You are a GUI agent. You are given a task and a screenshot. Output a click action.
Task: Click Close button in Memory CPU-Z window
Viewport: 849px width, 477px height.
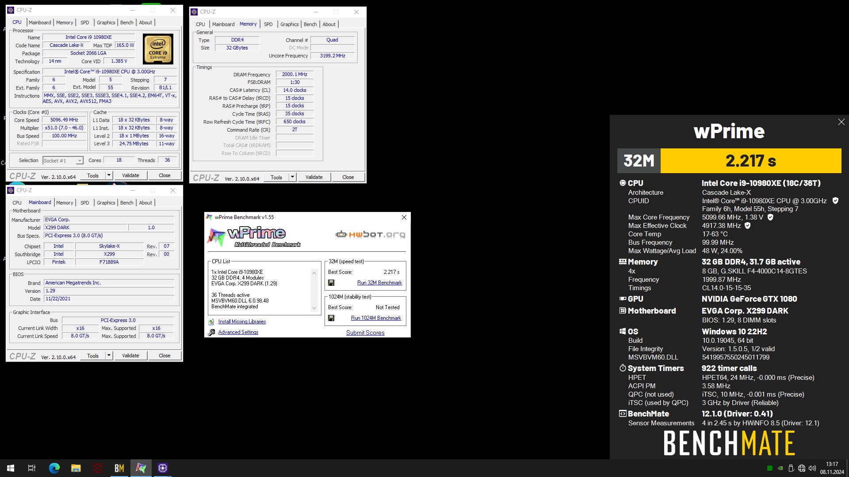(x=348, y=177)
